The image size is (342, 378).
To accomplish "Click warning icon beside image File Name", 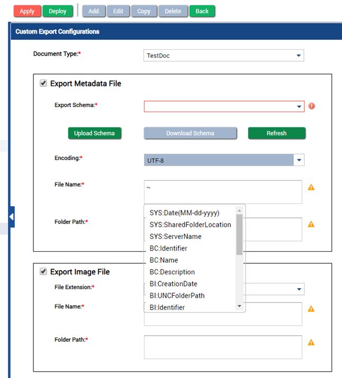I will [x=311, y=309].
